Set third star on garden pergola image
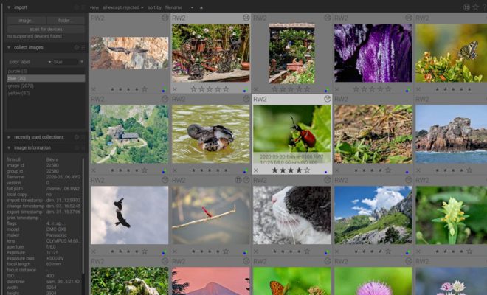487x295 pixels. (x=291, y=89)
